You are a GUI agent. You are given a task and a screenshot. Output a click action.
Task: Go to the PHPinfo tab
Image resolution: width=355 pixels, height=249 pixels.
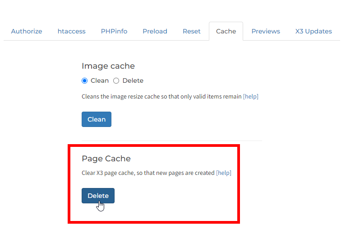tap(114, 31)
